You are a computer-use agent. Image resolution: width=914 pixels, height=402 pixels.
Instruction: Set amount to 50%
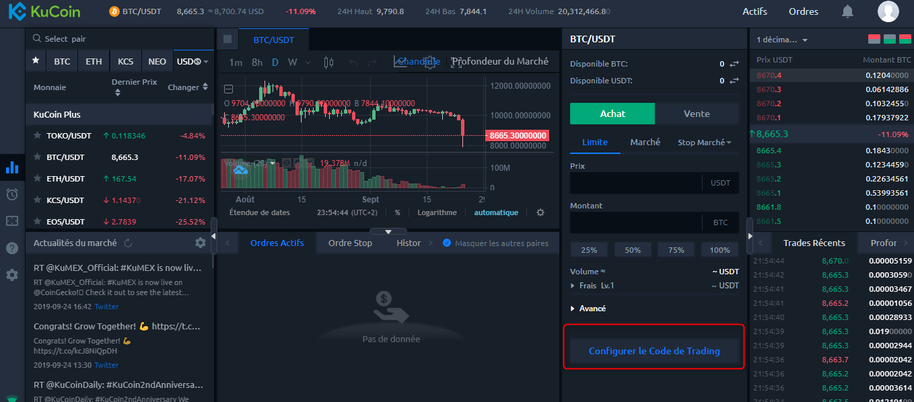pyautogui.click(x=633, y=250)
